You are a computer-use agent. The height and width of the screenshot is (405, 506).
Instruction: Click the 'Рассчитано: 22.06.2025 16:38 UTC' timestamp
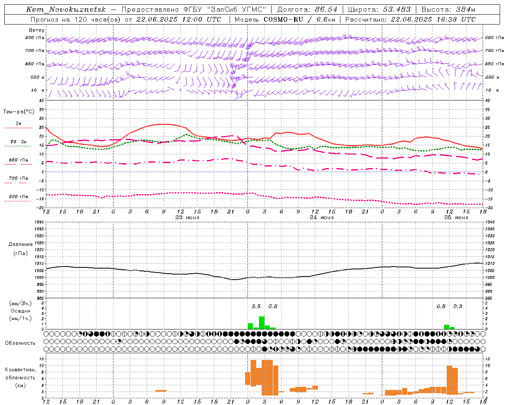click(x=410, y=19)
